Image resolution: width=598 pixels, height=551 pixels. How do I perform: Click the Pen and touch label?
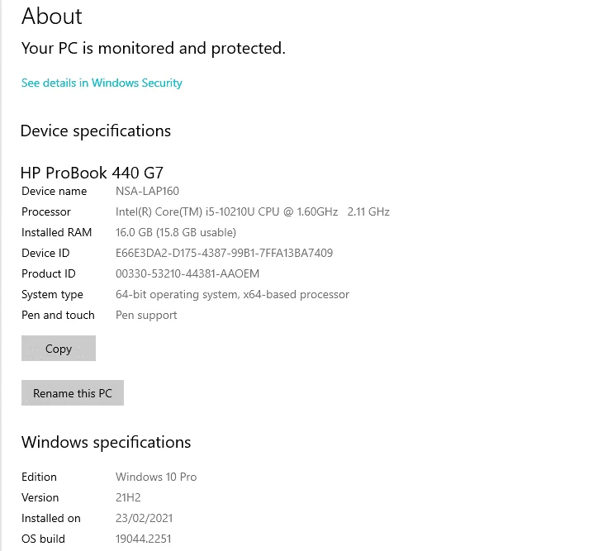58,315
